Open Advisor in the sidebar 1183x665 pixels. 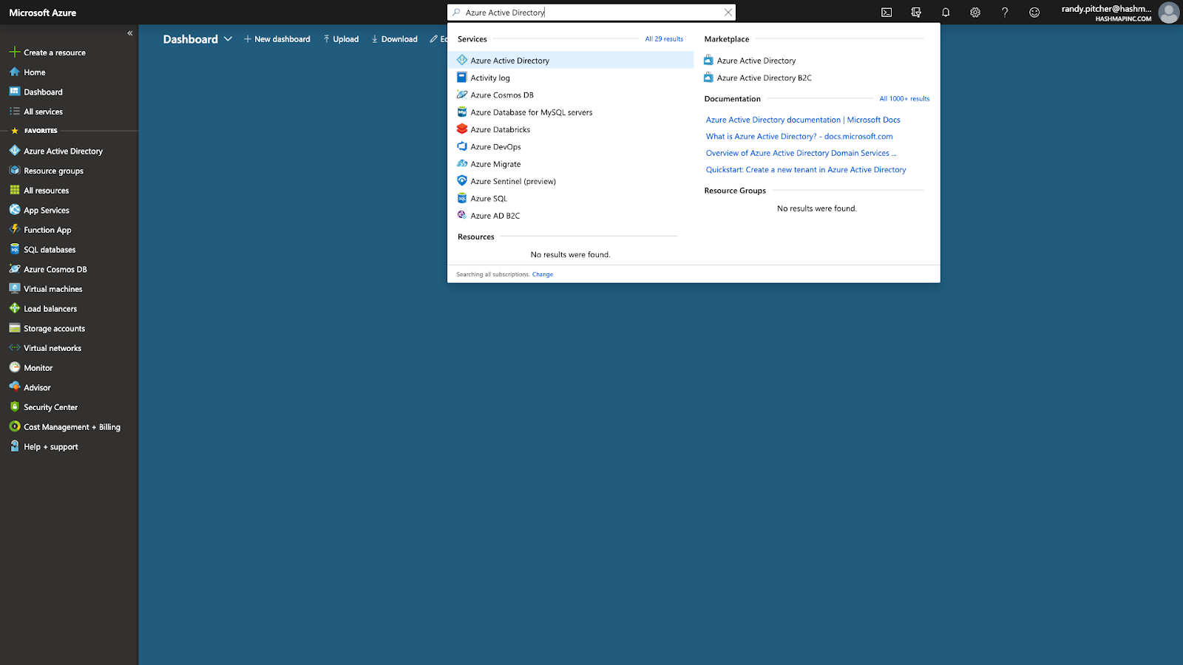tap(37, 388)
